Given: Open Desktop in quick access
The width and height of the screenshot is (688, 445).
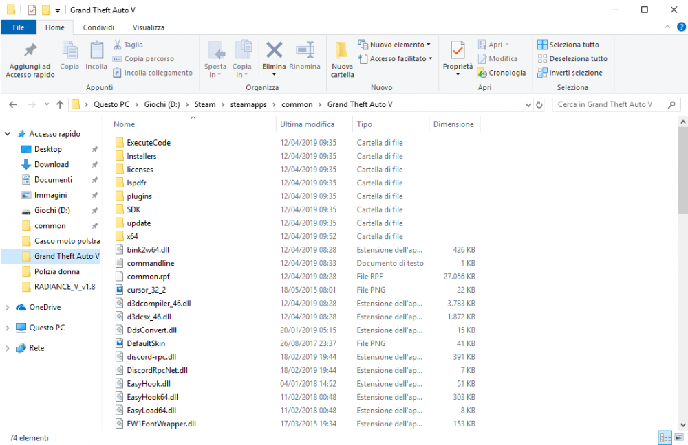Looking at the screenshot, I should tap(48, 149).
